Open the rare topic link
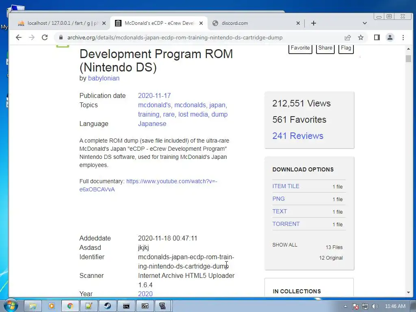This screenshot has width=416, height=312. [169, 114]
